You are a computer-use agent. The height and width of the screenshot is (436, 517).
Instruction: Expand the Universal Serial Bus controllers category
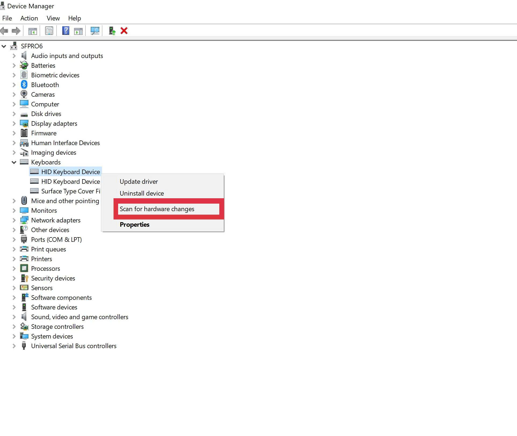[14, 346]
